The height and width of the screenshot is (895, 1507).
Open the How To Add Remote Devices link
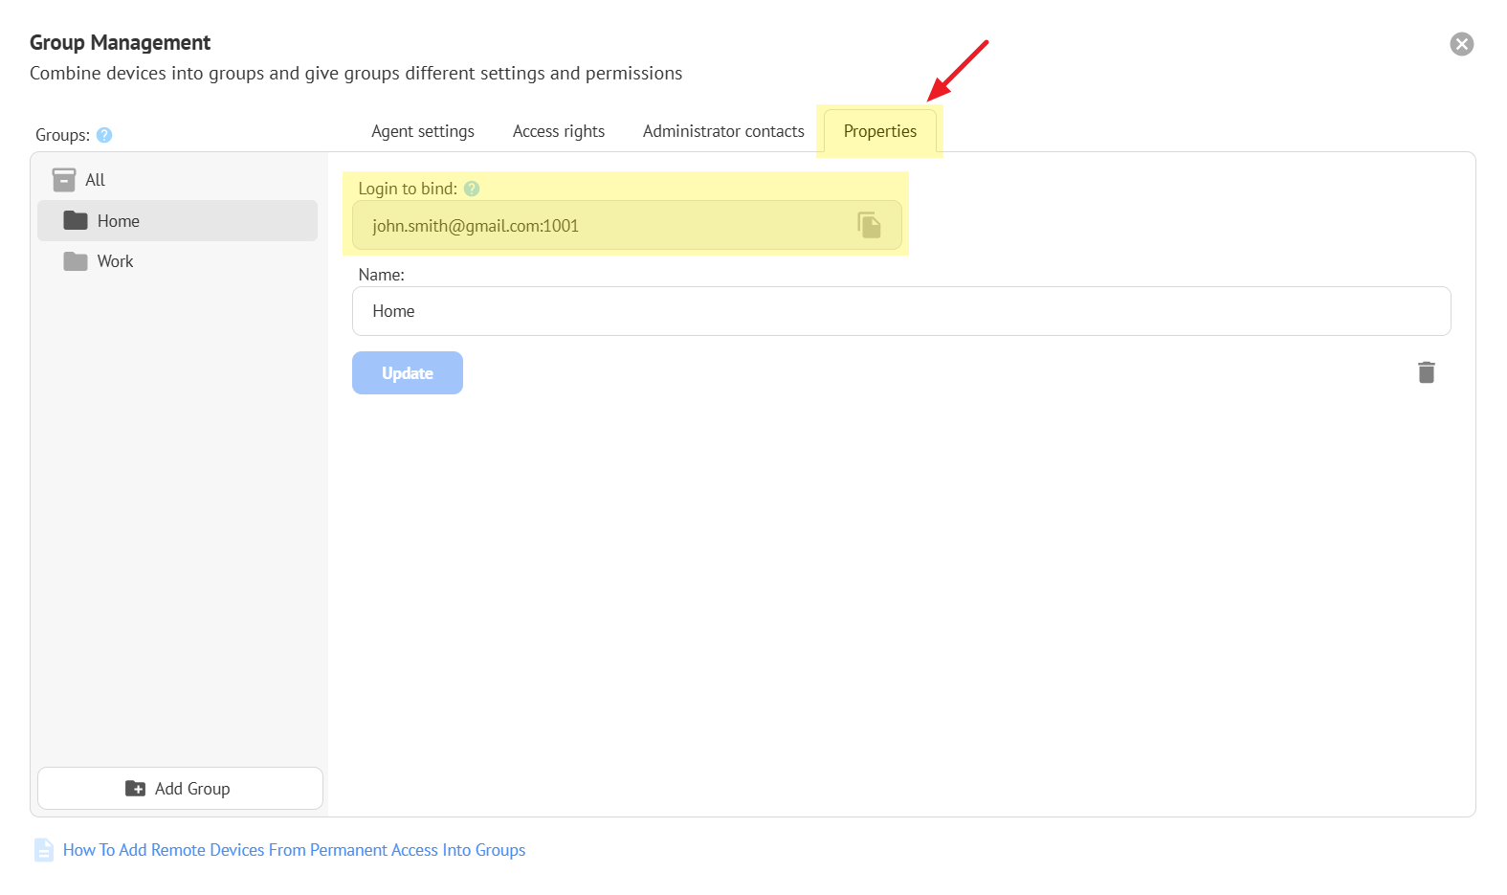pos(294,850)
